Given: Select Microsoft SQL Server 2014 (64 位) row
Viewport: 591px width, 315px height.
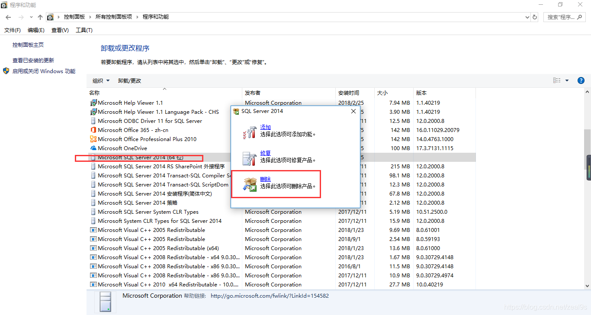Looking at the screenshot, I should pyautogui.click(x=282, y=157).
